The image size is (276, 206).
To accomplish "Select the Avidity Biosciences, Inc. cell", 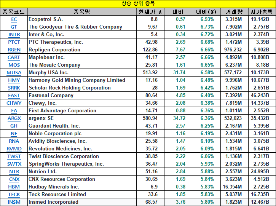I will click(x=82, y=141).
